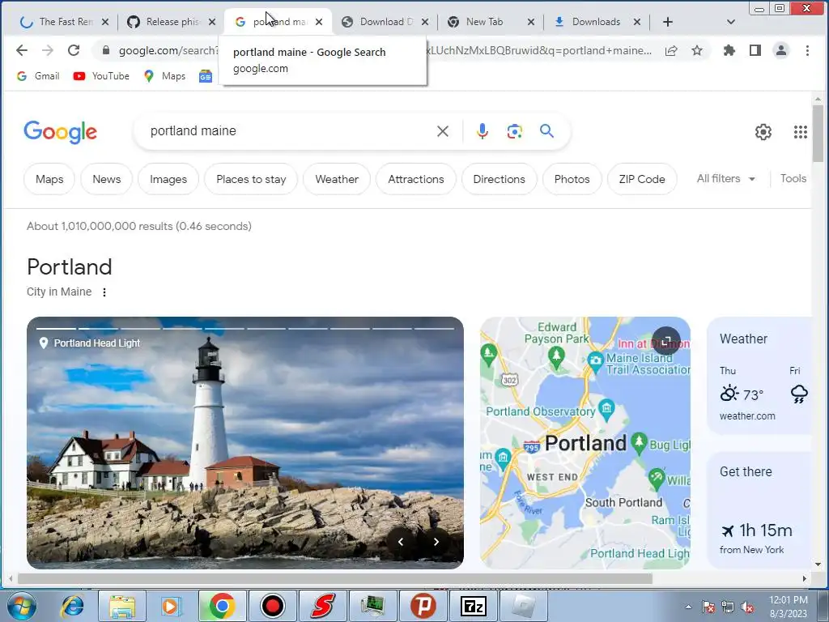Click the Chrome taskbar icon
Viewport: 829px width, 622px height.
pyautogui.click(x=222, y=606)
